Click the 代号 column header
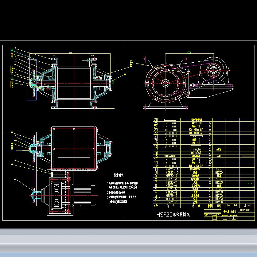 click(x=170, y=206)
